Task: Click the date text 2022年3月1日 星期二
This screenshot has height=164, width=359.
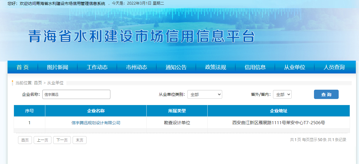Action: [x=146, y=3]
